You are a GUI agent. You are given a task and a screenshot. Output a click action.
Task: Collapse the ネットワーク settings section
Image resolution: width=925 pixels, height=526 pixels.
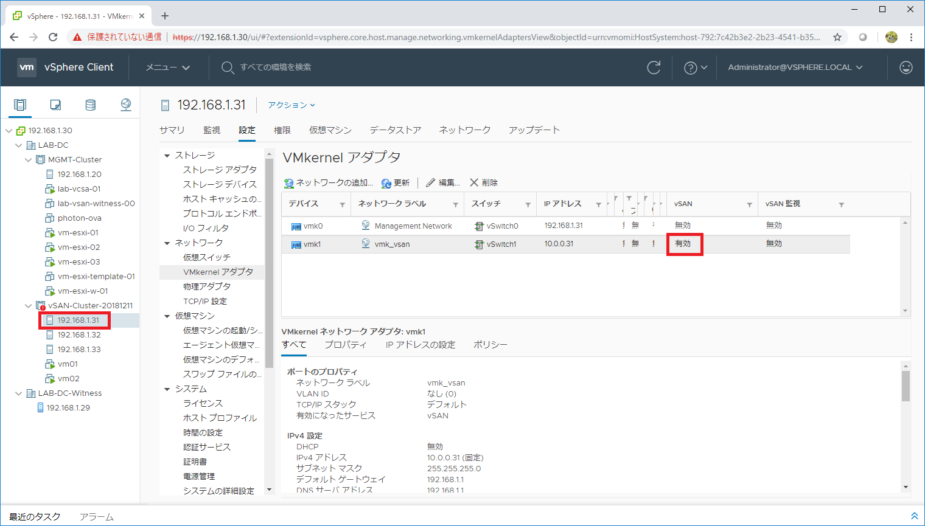click(x=167, y=243)
